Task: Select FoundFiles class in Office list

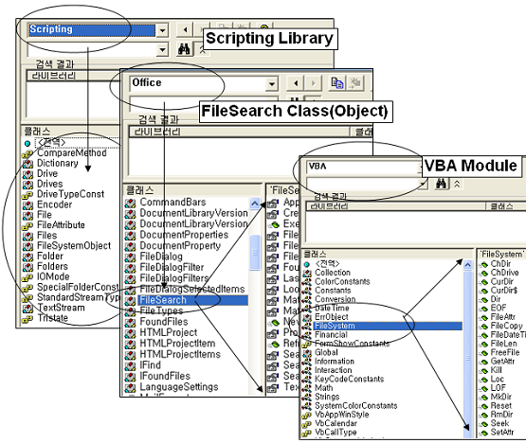Action: (164, 322)
